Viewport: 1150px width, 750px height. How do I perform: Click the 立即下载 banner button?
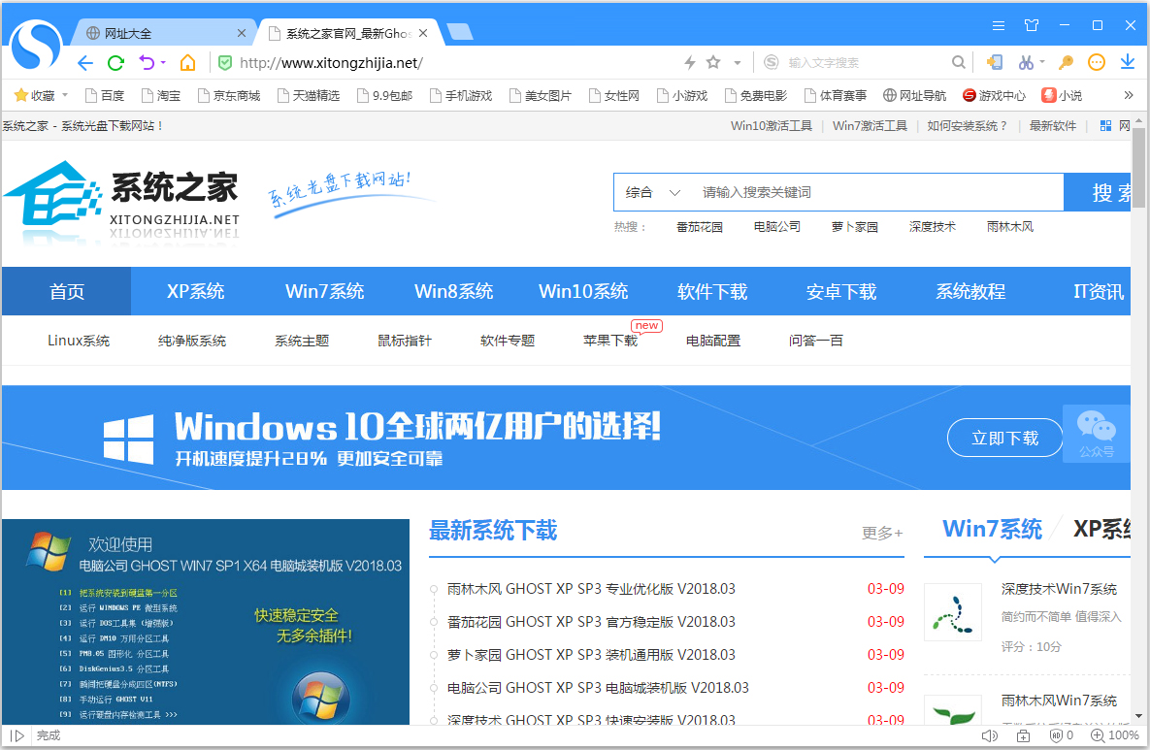click(x=1004, y=438)
